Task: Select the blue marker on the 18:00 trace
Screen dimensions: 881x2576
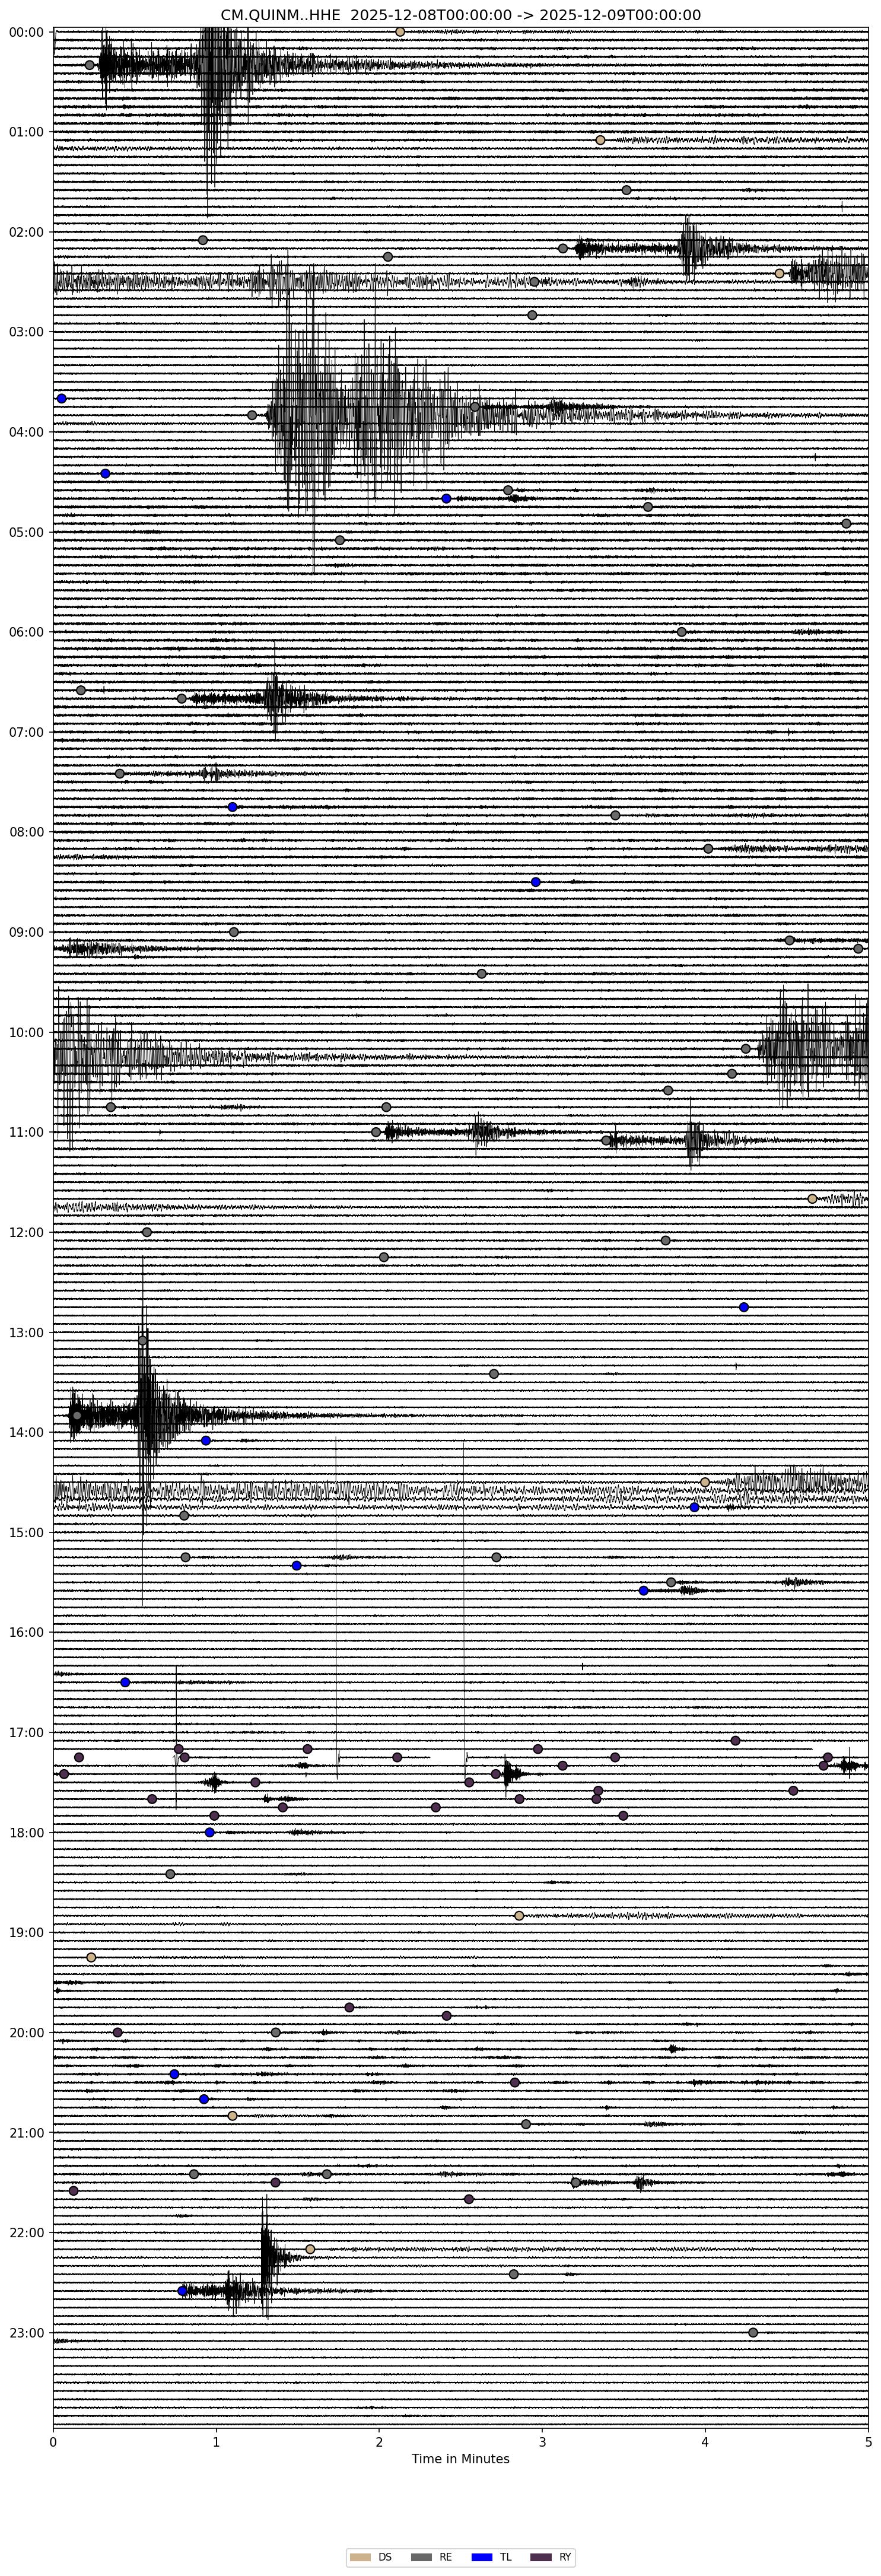Action: tap(210, 1832)
